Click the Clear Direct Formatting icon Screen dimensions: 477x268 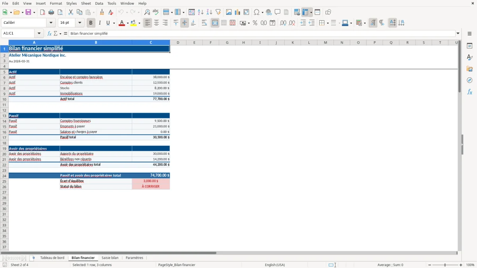click(111, 12)
